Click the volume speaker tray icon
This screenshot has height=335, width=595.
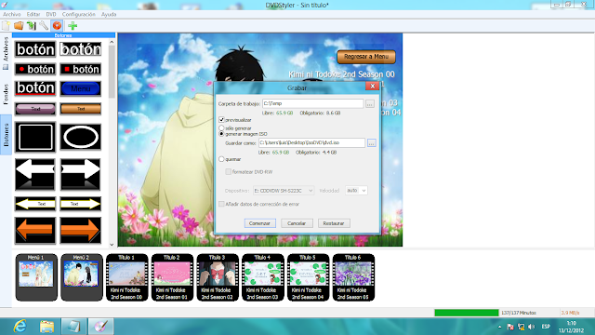[x=531, y=327]
